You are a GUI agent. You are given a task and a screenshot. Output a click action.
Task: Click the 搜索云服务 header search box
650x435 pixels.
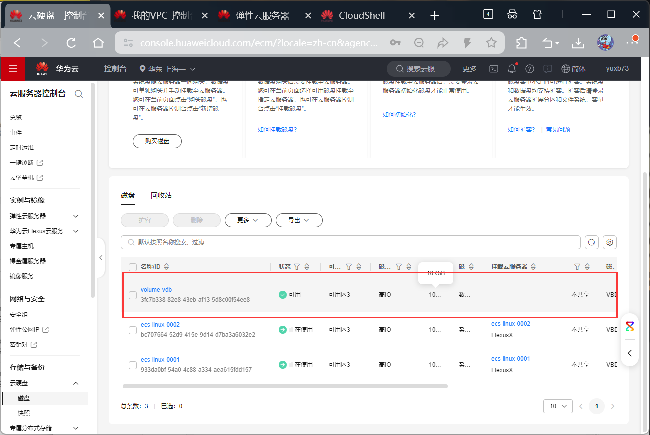(x=419, y=69)
